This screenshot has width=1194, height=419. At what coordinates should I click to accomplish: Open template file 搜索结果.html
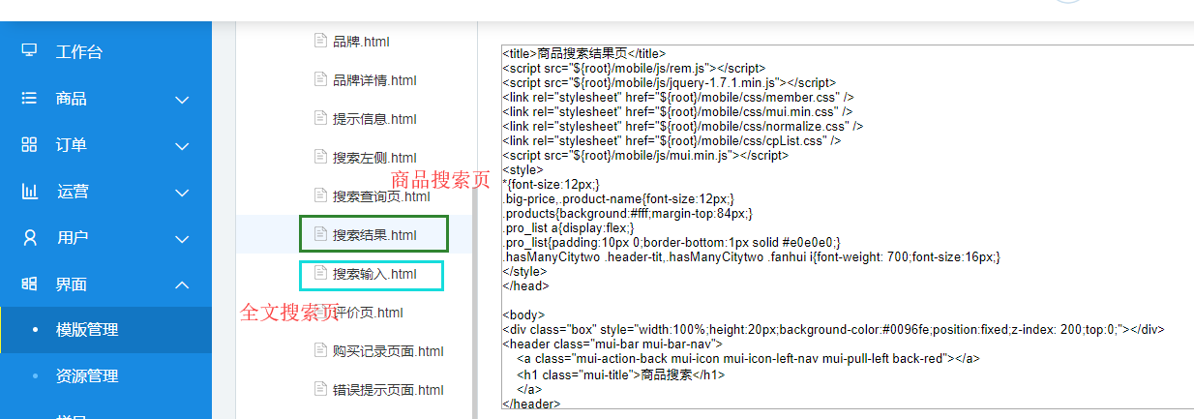(x=374, y=234)
